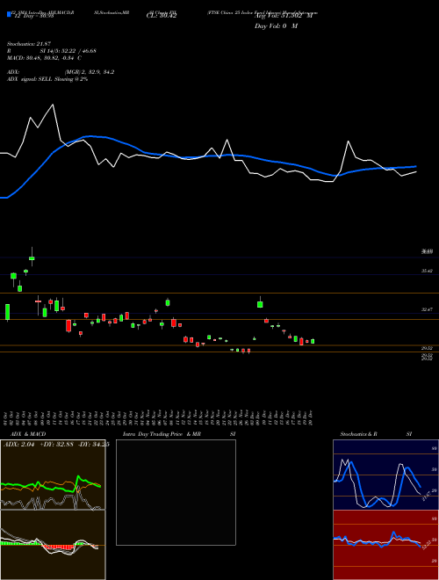Click the 35.42 price level label
Image resolution: width=439 pixels, height=580 pixels.
click(x=428, y=272)
